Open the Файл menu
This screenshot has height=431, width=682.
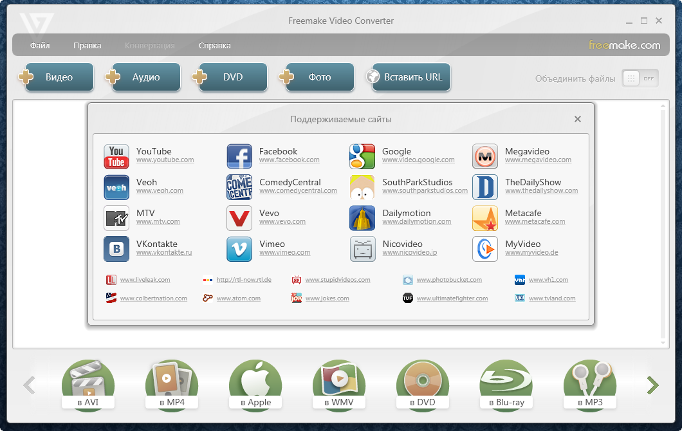[40, 46]
